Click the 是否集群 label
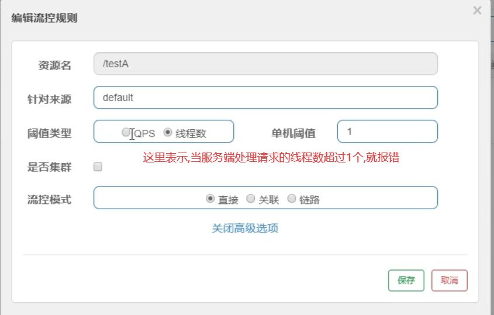494x315 pixels. (50, 167)
